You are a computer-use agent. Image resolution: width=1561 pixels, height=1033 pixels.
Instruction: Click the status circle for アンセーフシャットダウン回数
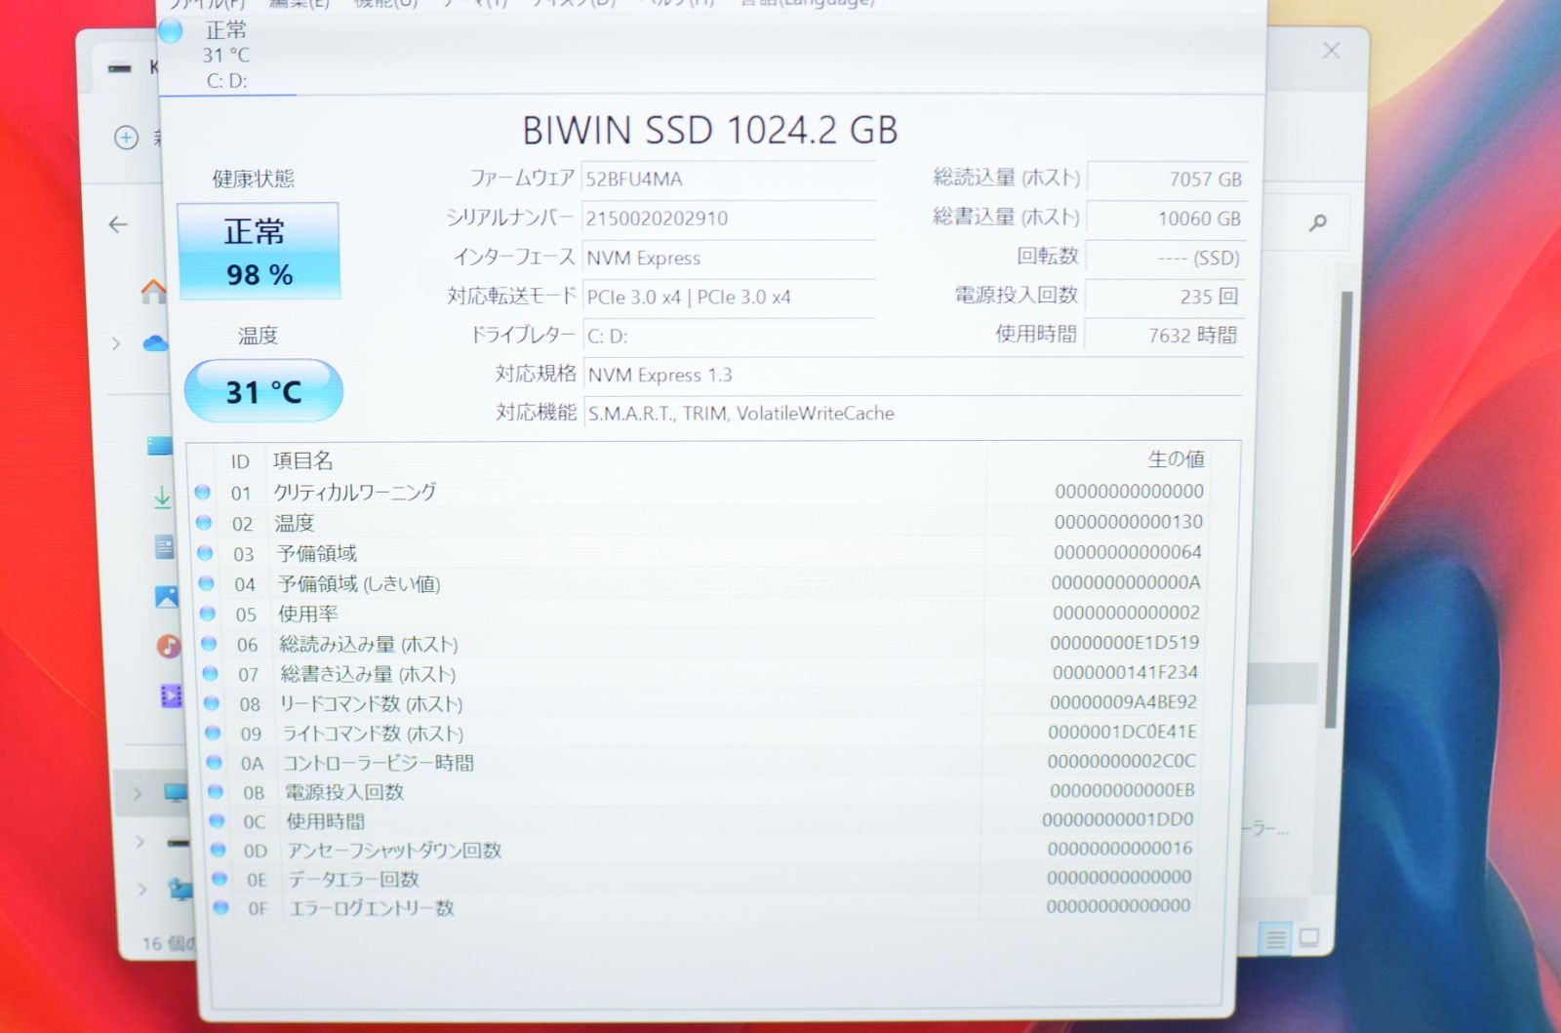(x=219, y=850)
